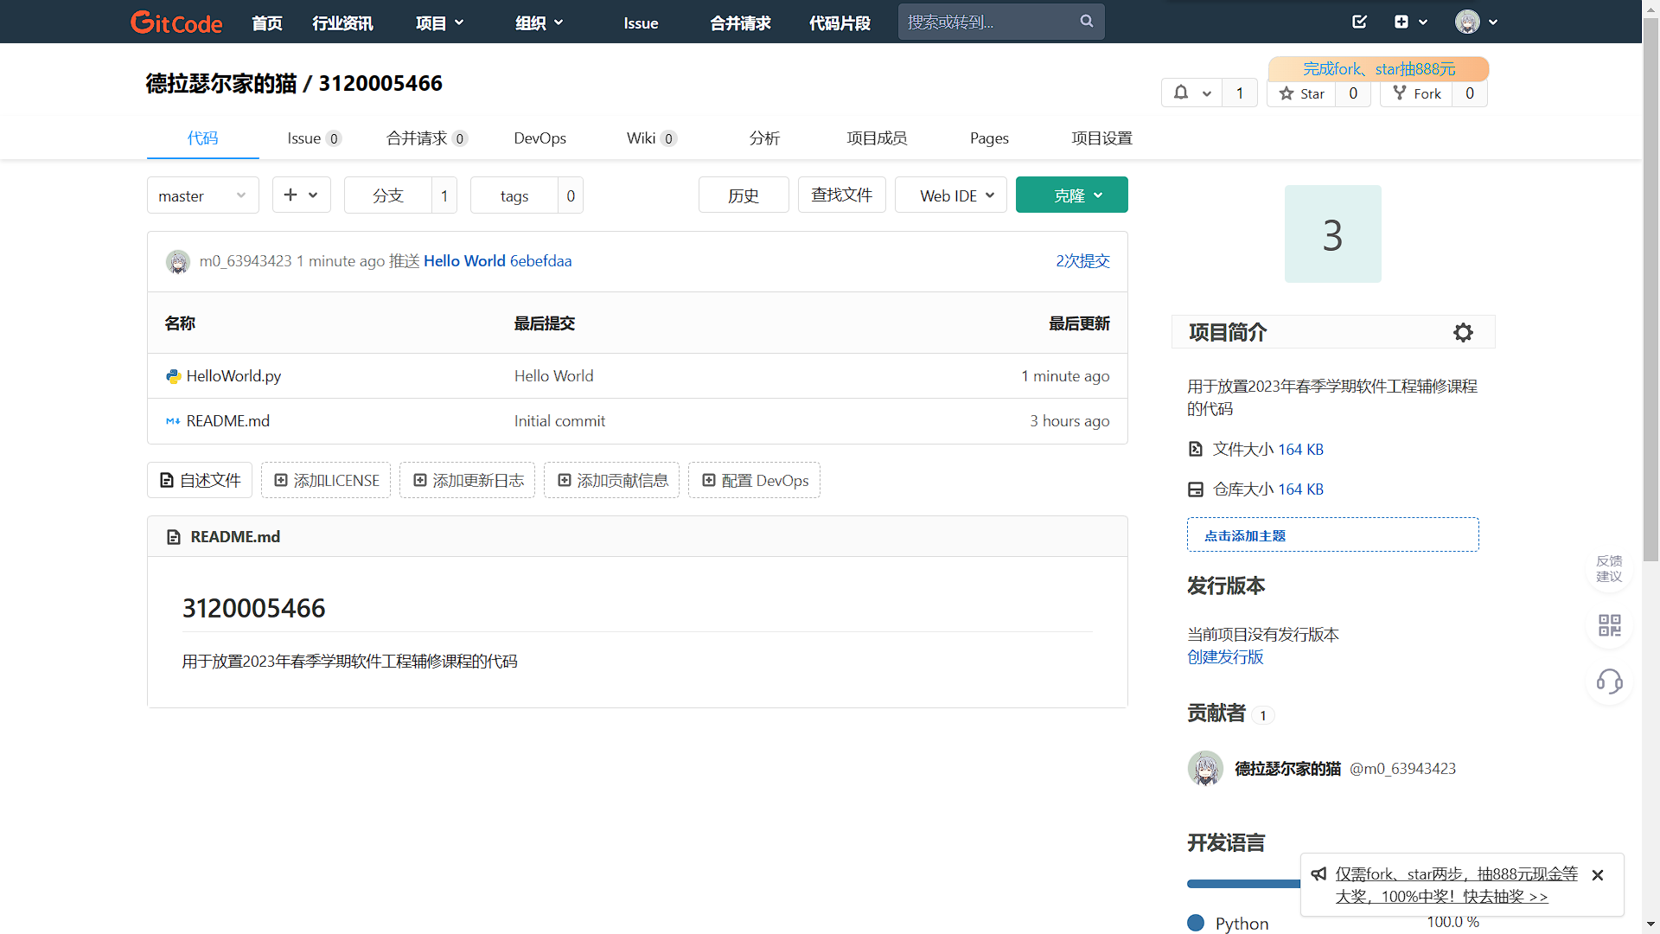Click the GitCode logo
Viewport: 1660px width, 934px height.
pyautogui.click(x=176, y=22)
